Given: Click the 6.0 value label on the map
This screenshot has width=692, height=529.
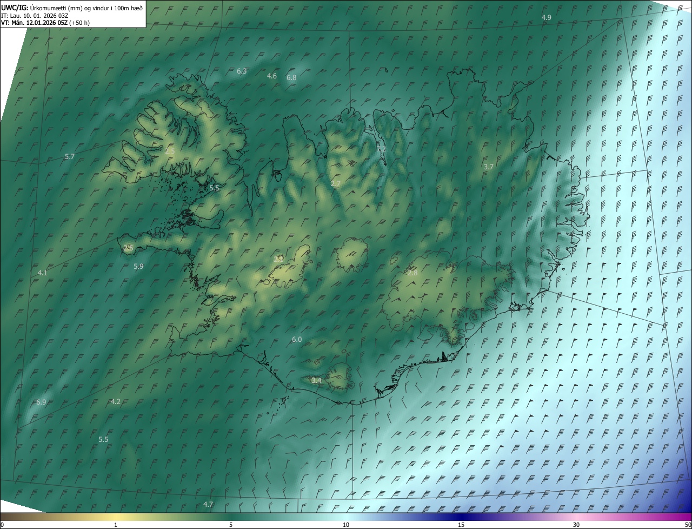Looking at the screenshot, I should click(297, 340).
